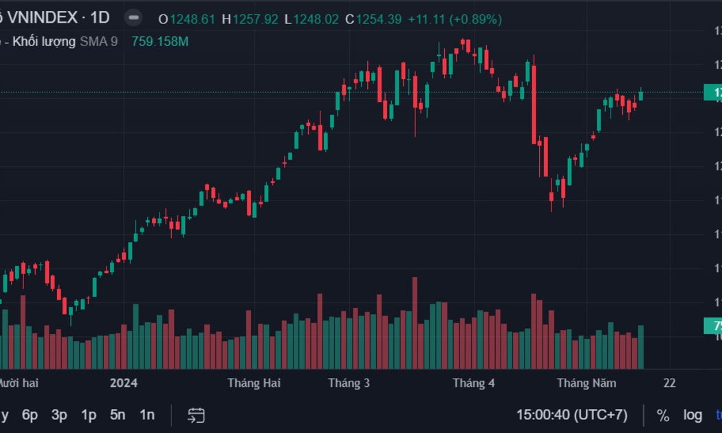This screenshot has height=433, width=722.
Task: Click the green current price label on axis
Action: pyautogui.click(x=712, y=93)
